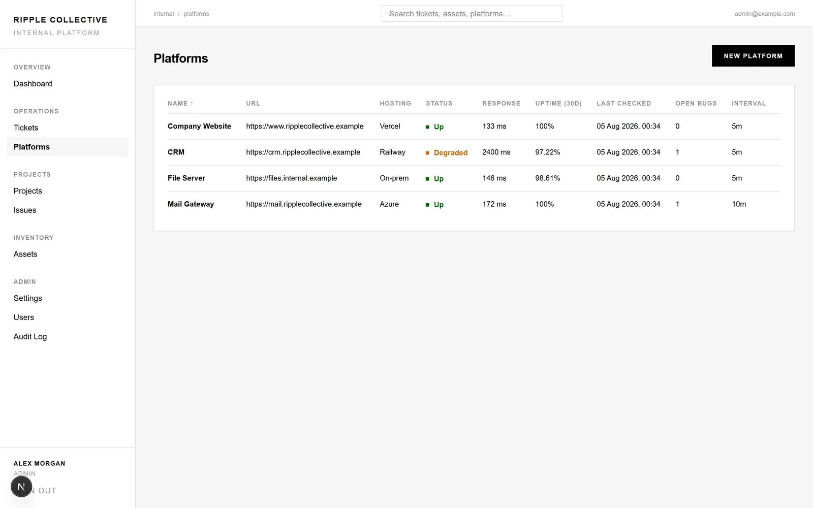Click the platforms breadcrumb link
This screenshot has height=508, width=813.
pyautogui.click(x=196, y=14)
